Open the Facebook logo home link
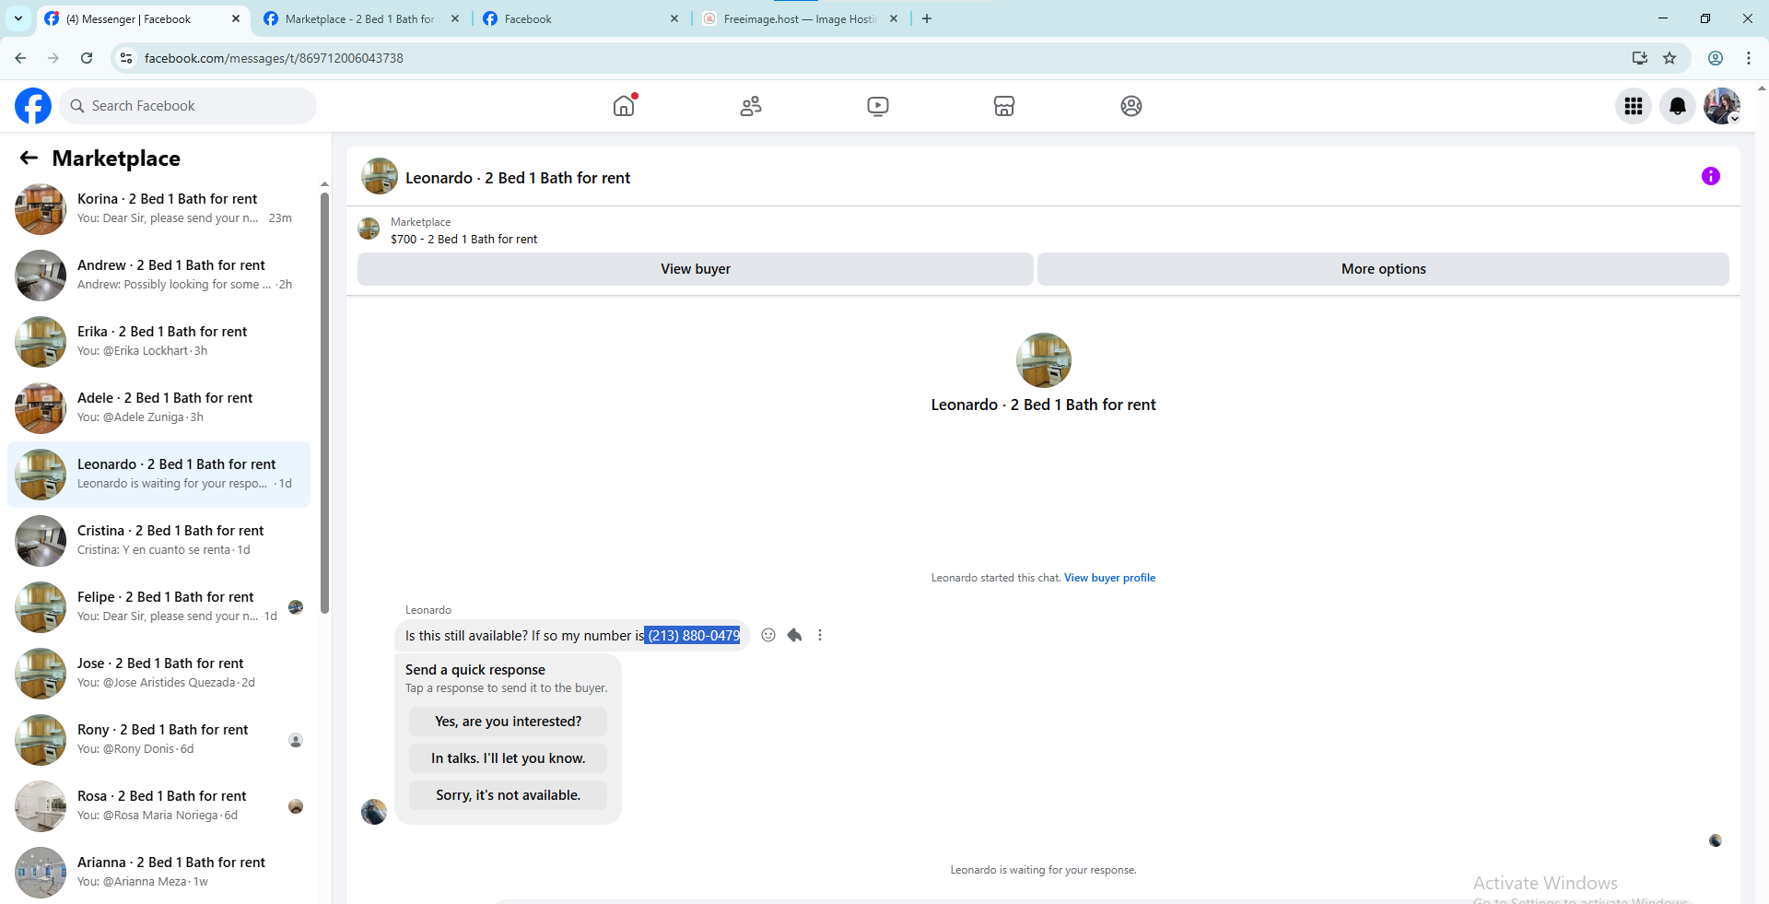The width and height of the screenshot is (1769, 904). pos(33,106)
